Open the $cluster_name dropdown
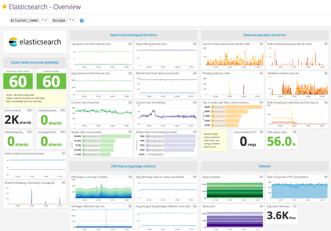331x231 pixels. coord(44,20)
